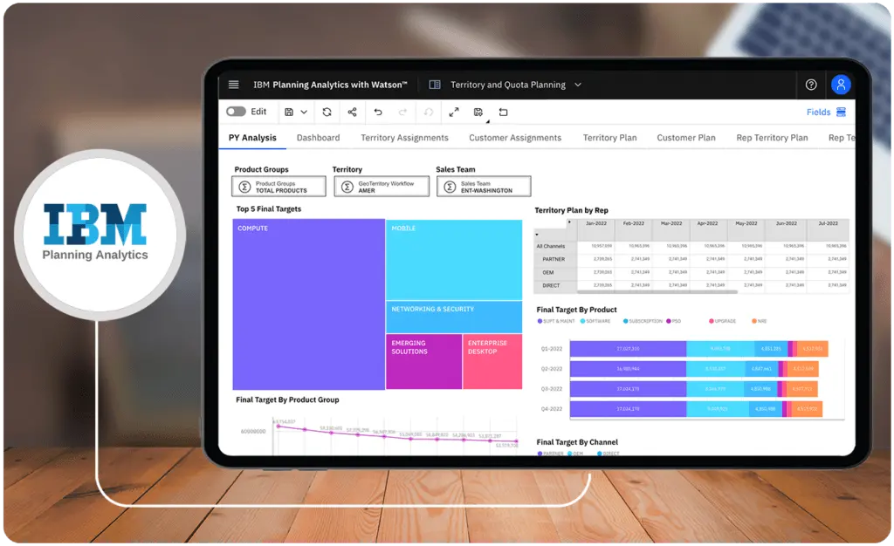Click the purple Q4-2022 bar segment
Image resolution: width=894 pixels, height=546 pixels.
628,409
